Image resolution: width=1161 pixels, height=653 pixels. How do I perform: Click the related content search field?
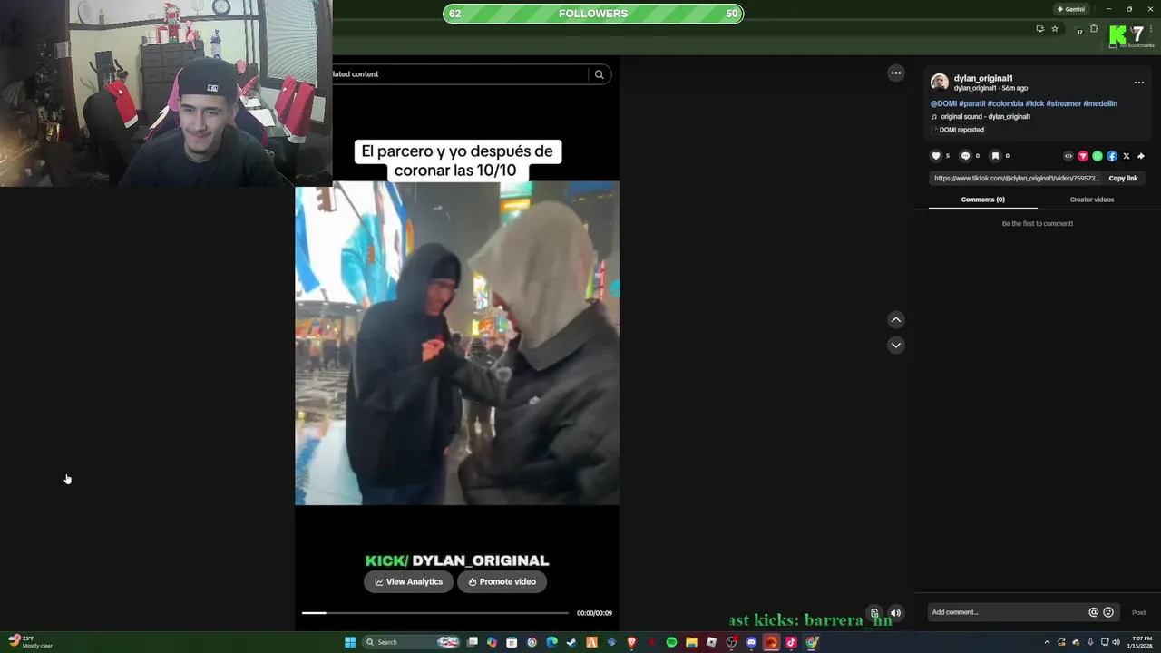[459, 74]
